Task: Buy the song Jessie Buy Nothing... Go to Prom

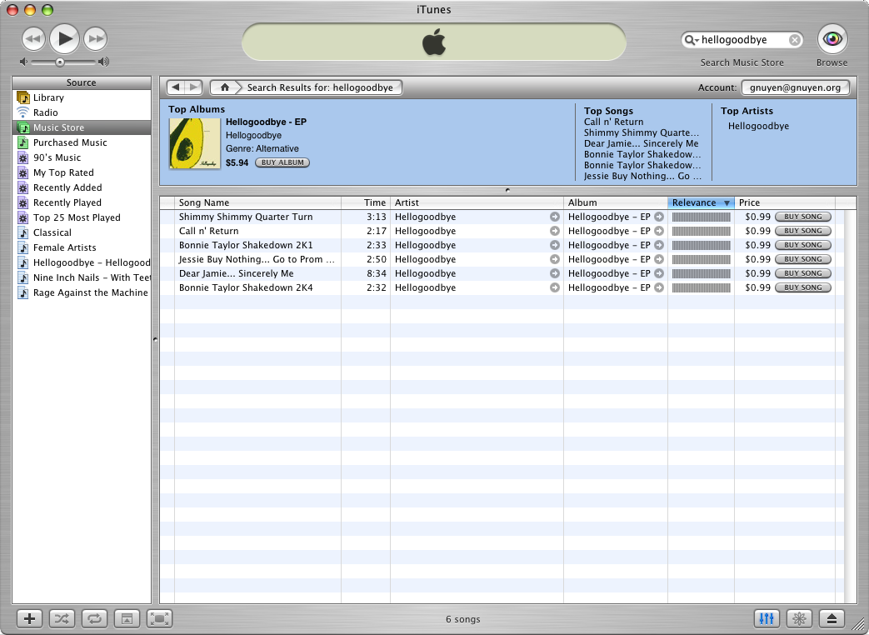Action: point(803,259)
